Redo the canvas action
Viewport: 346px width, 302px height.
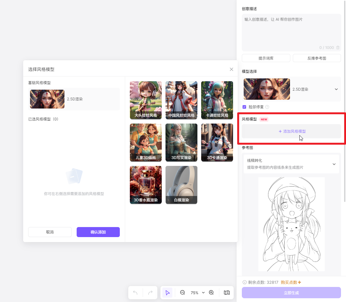pyautogui.click(x=150, y=293)
